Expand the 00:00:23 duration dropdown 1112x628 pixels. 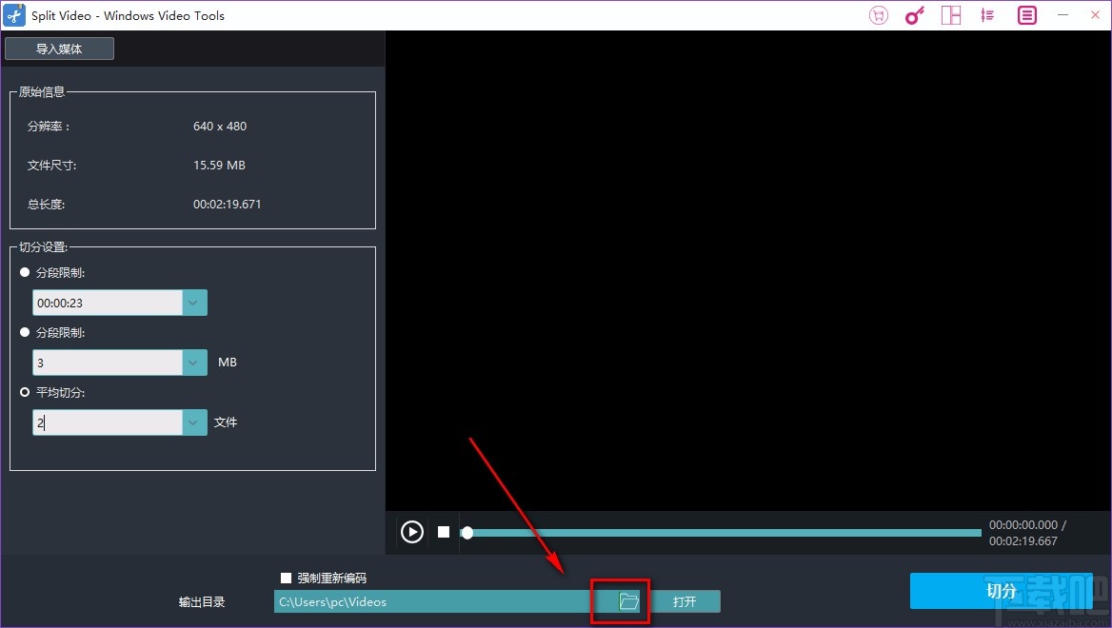point(193,303)
